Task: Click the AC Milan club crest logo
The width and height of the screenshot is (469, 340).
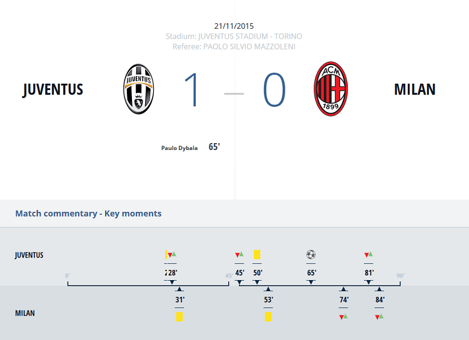Action: click(x=331, y=89)
